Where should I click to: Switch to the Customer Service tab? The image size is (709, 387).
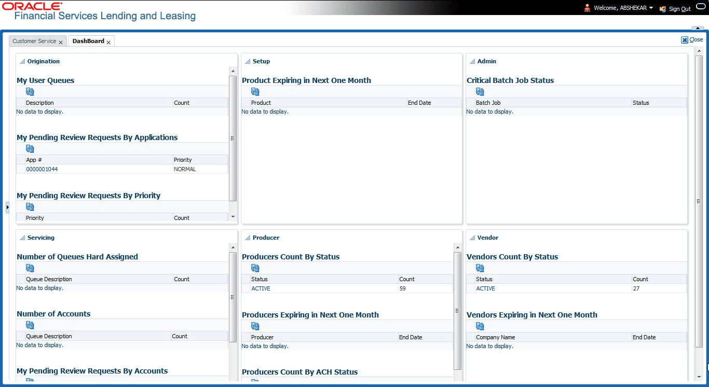34,41
